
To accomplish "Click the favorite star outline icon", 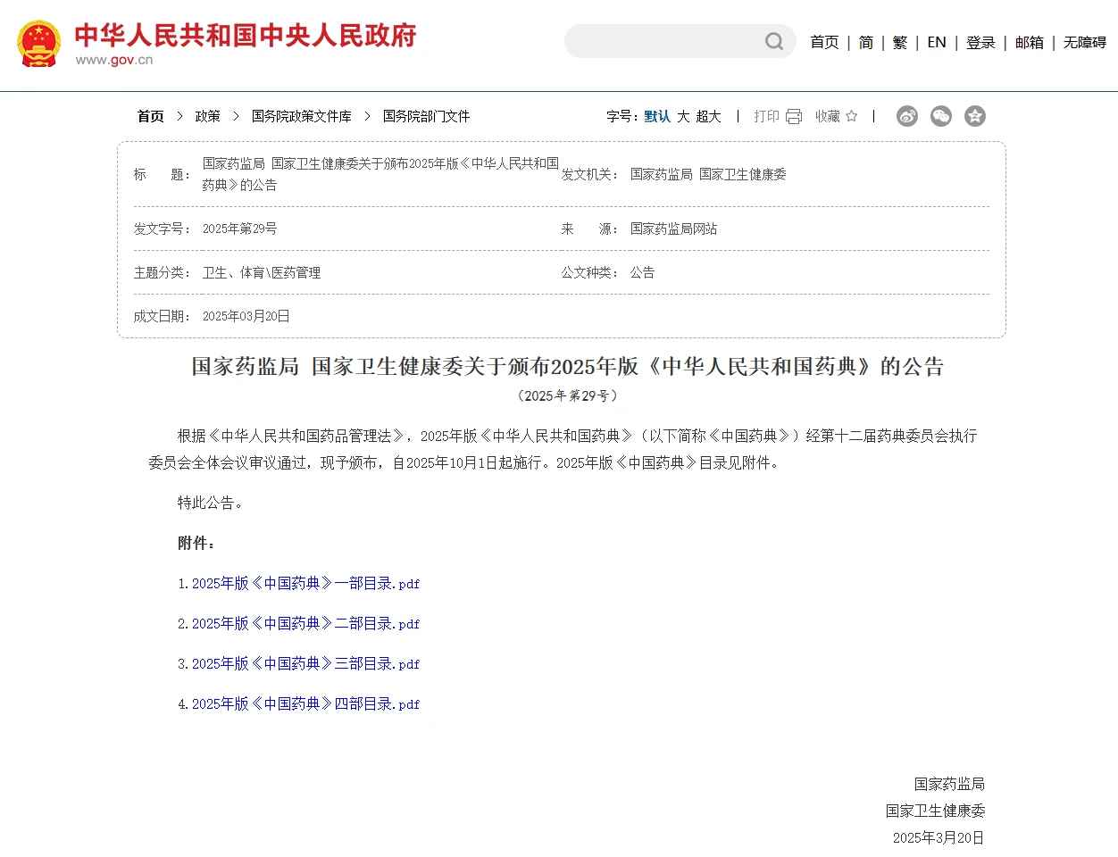I will click(851, 116).
